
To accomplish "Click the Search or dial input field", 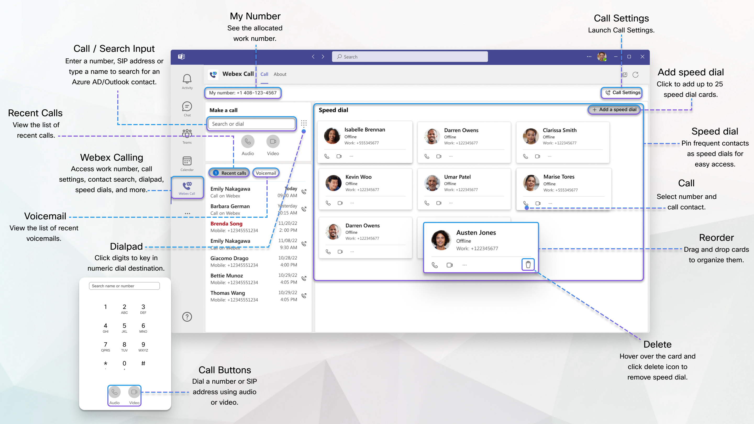I will tap(251, 124).
